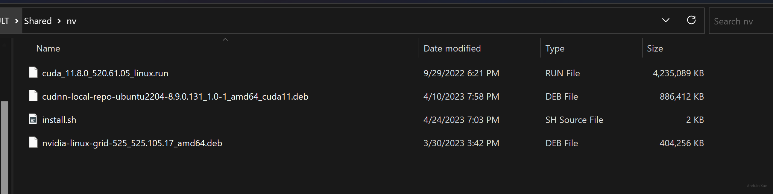Sort files by Name column
Image resolution: width=773 pixels, height=194 pixels.
(48, 48)
